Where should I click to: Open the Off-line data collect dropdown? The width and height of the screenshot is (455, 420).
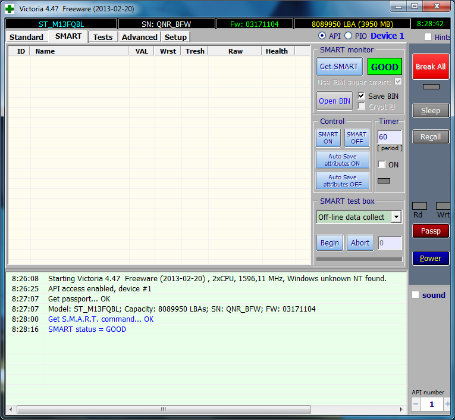(396, 217)
